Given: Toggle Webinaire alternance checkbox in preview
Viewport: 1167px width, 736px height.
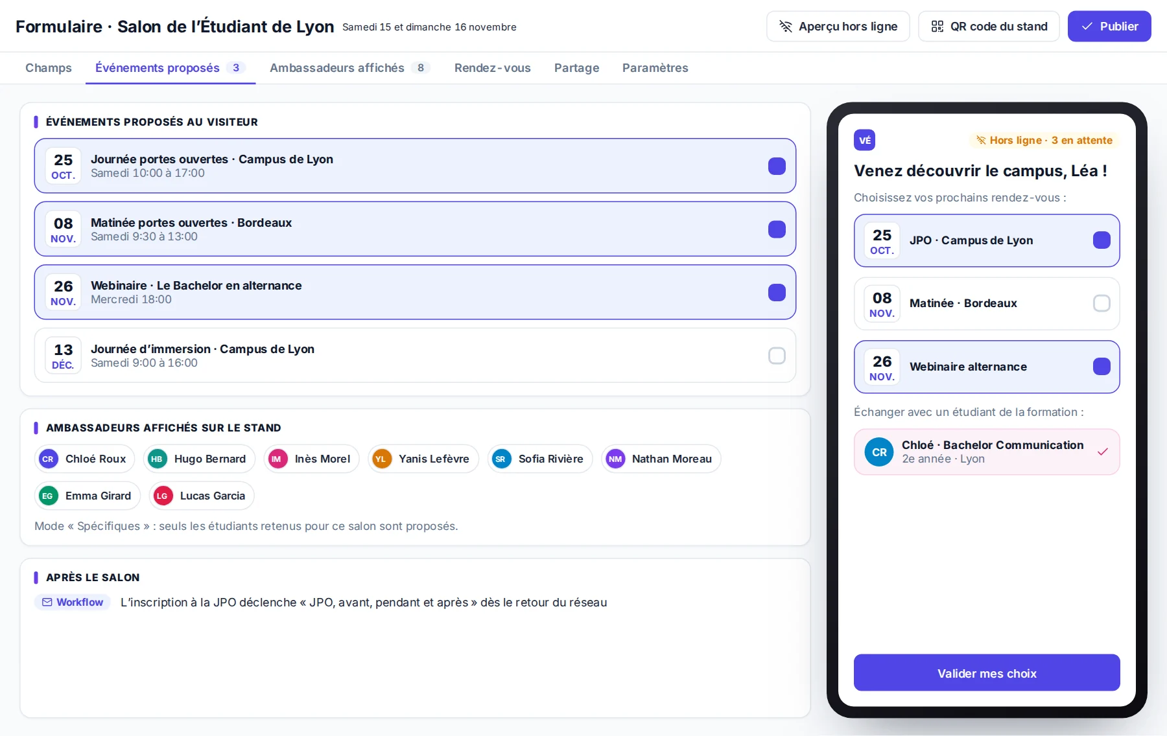Looking at the screenshot, I should 1102,367.
